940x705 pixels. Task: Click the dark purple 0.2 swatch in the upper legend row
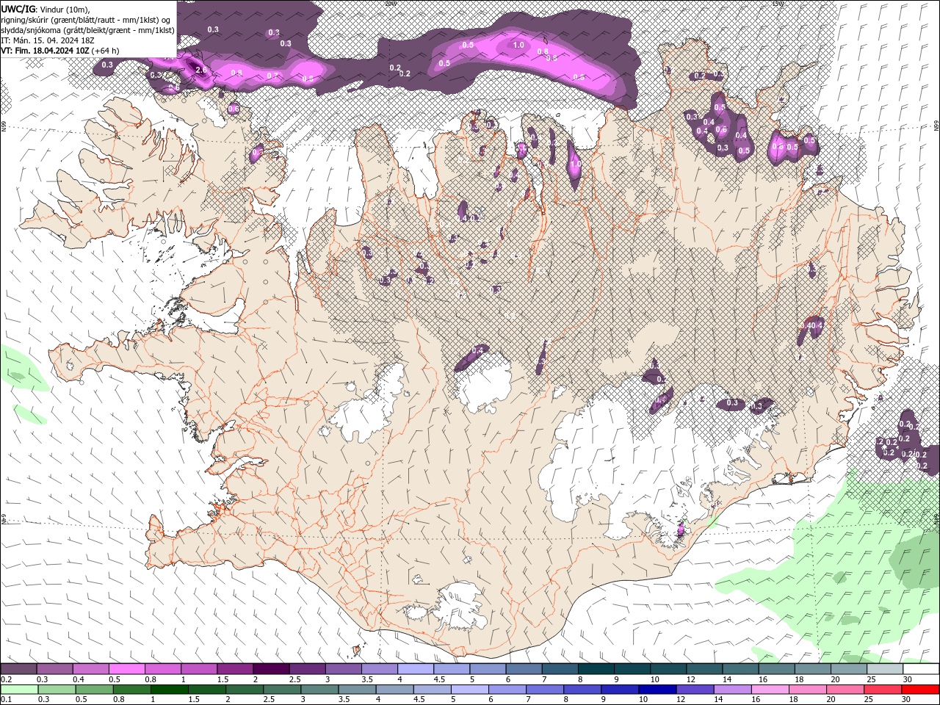tap(19, 668)
